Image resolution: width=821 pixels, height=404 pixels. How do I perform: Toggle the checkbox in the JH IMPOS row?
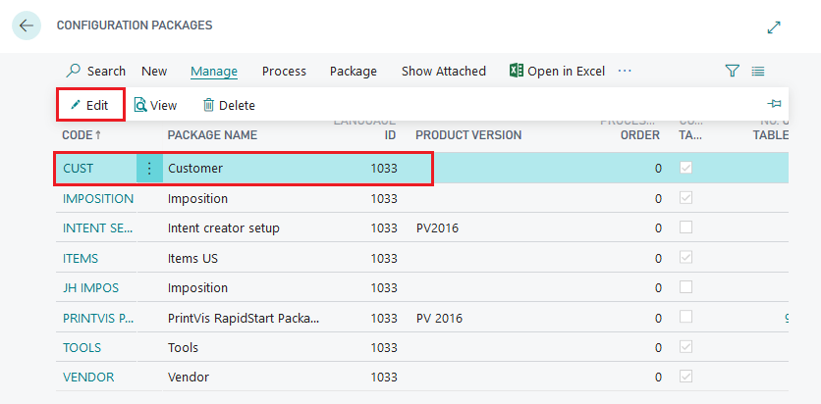pos(685,287)
